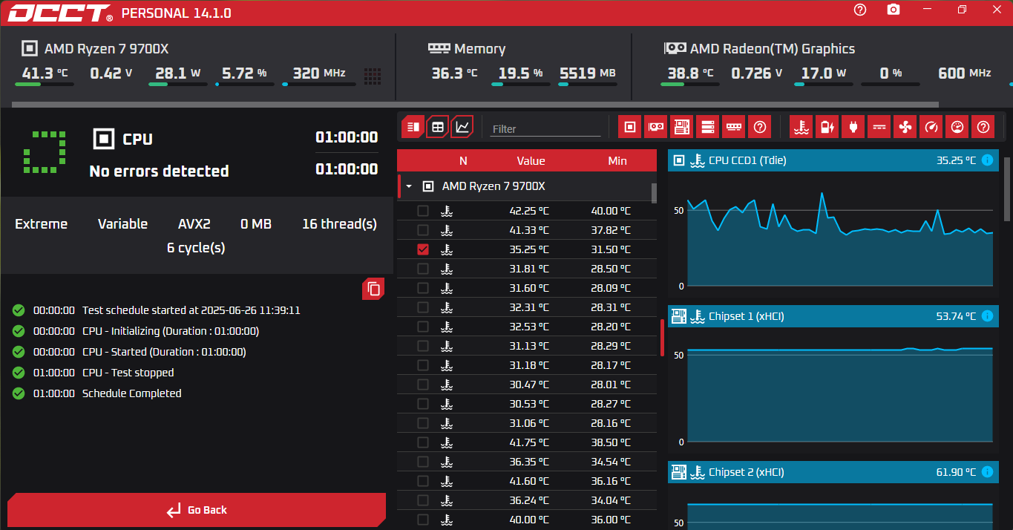
Task: Show only fan speed sensors
Action: coord(905,127)
